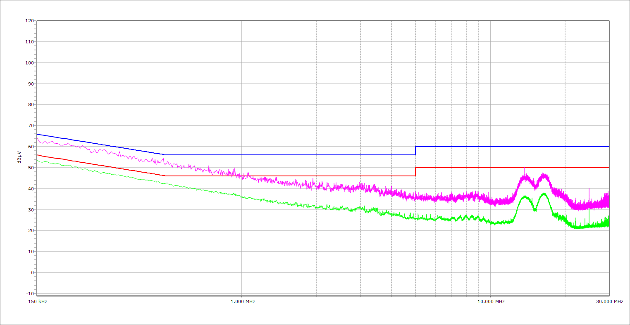
Task: Click the magenta trace start at 150 kHz
Action: tap(38, 139)
